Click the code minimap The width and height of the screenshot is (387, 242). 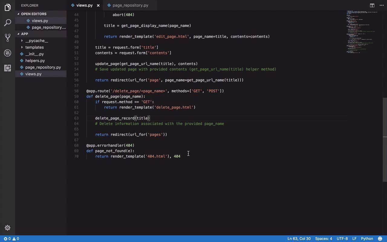[x=363, y=32]
